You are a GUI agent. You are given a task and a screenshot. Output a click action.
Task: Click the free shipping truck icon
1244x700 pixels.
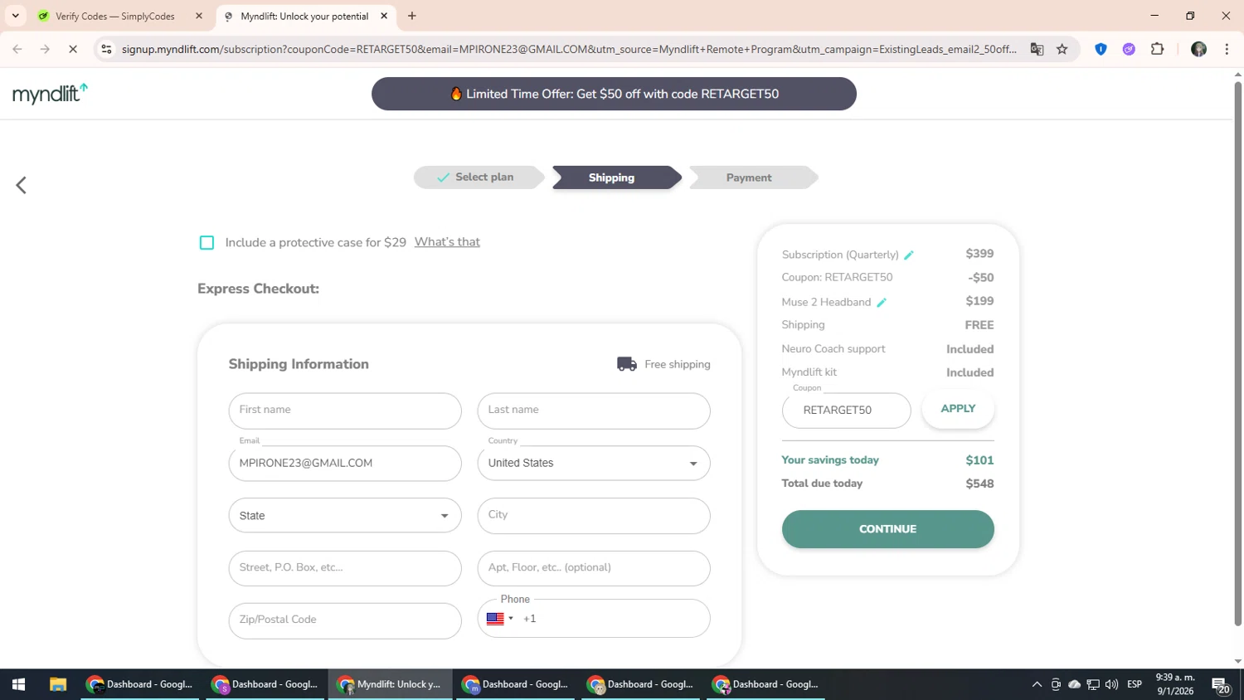[627, 364]
